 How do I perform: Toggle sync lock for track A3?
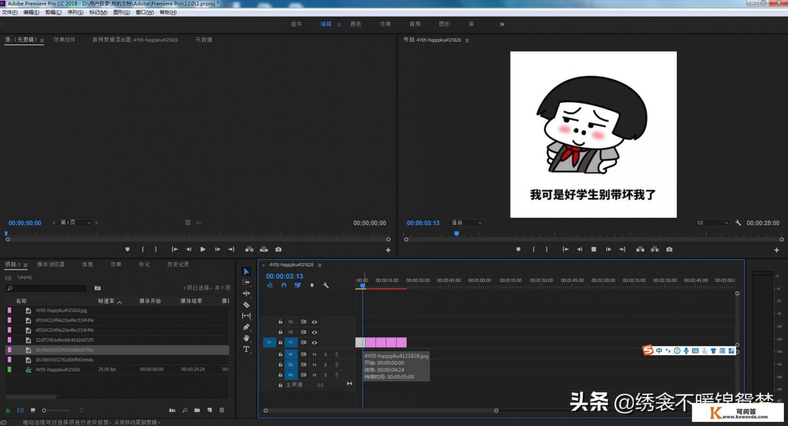coord(304,375)
